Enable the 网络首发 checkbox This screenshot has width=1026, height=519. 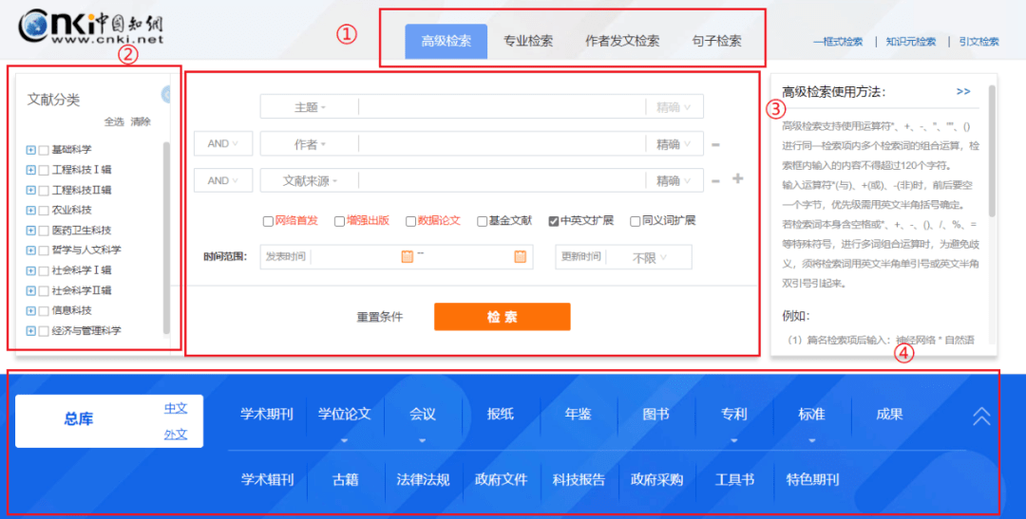(268, 222)
